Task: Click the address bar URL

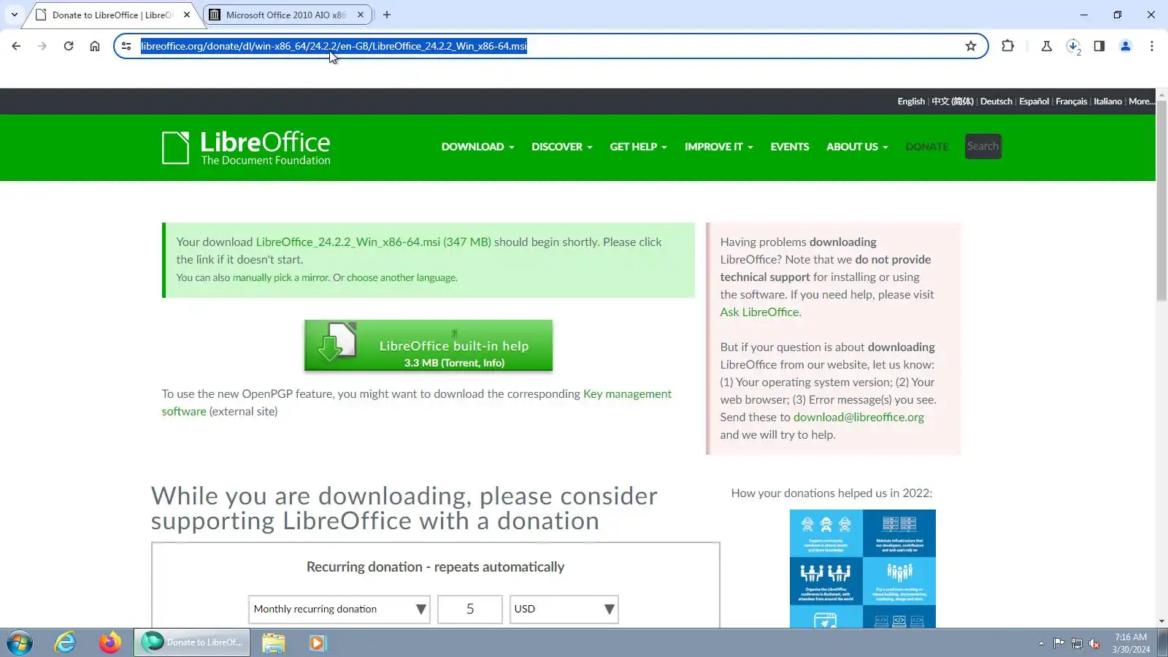Action: pos(334,46)
